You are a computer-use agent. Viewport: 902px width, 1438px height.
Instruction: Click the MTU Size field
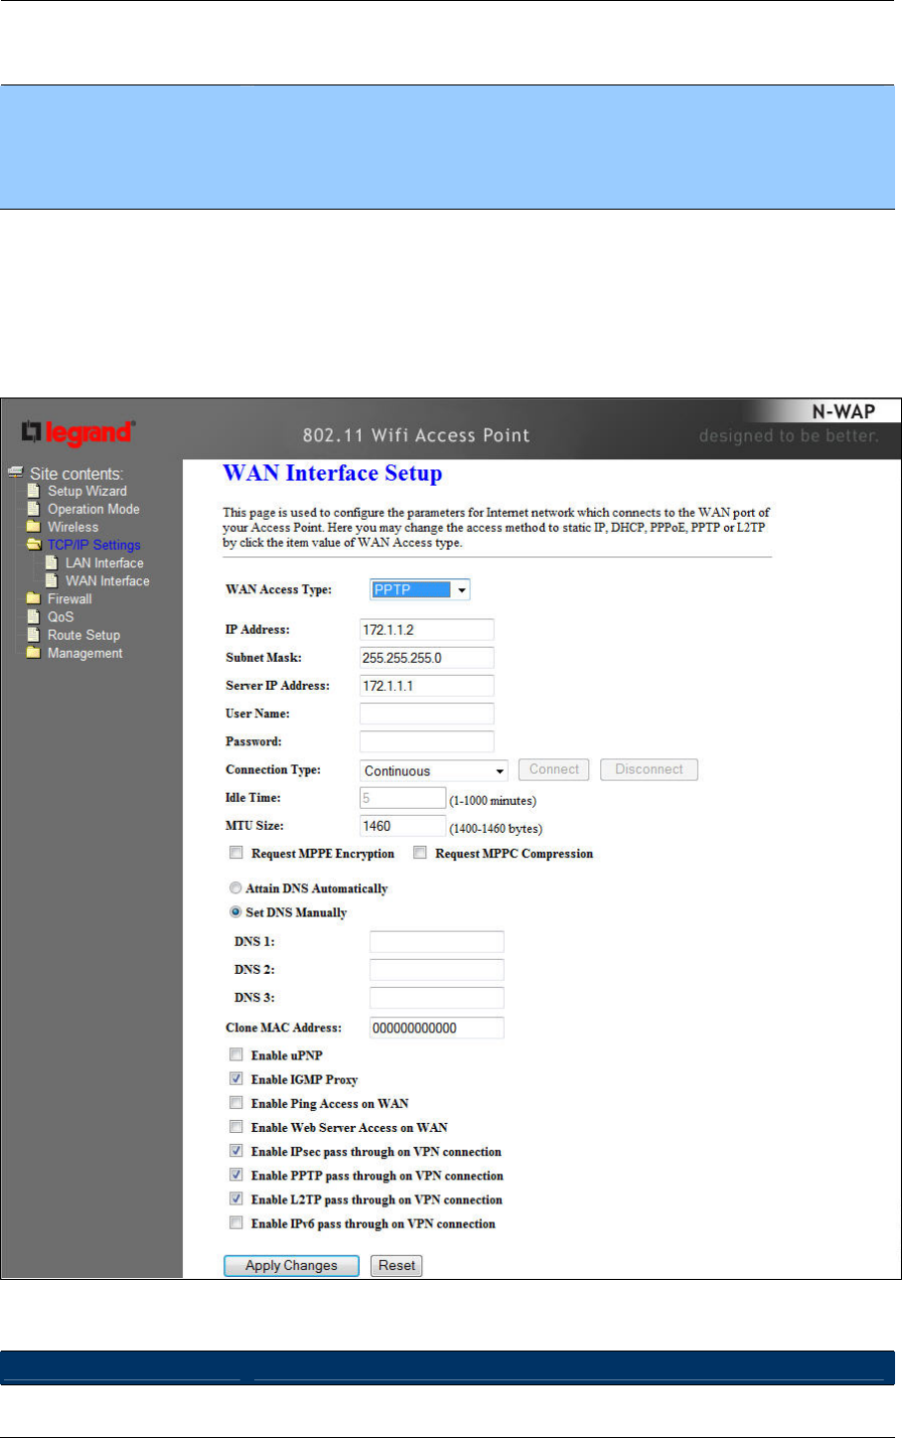tap(402, 826)
